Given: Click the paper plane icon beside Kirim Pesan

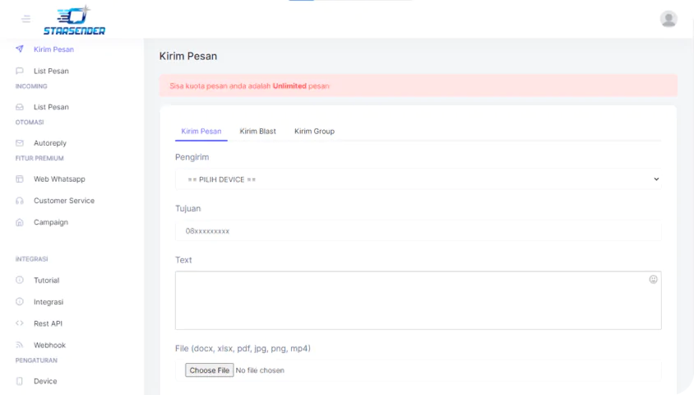Looking at the screenshot, I should pyautogui.click(x=20, y=49).
